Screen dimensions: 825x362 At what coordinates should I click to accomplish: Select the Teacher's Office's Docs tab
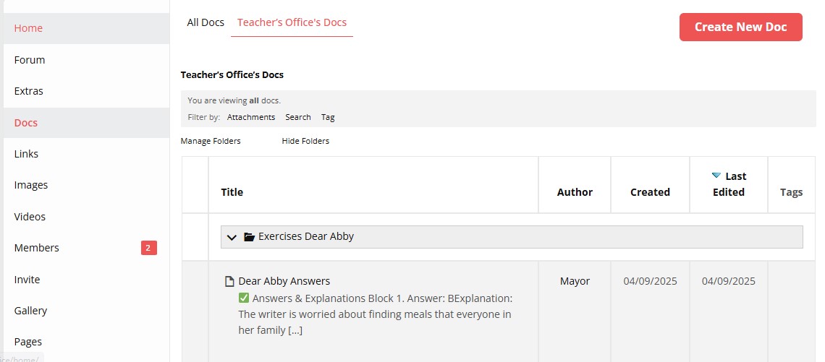pyautogui.click(x=292, y=22)
